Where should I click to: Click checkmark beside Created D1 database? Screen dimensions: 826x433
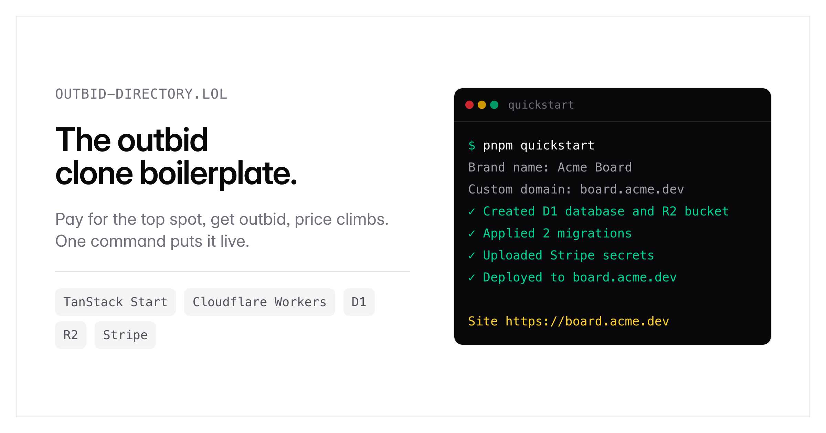(x=472, y=212)
